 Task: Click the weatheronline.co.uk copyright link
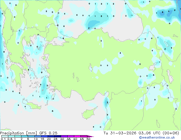click(157, 137)
